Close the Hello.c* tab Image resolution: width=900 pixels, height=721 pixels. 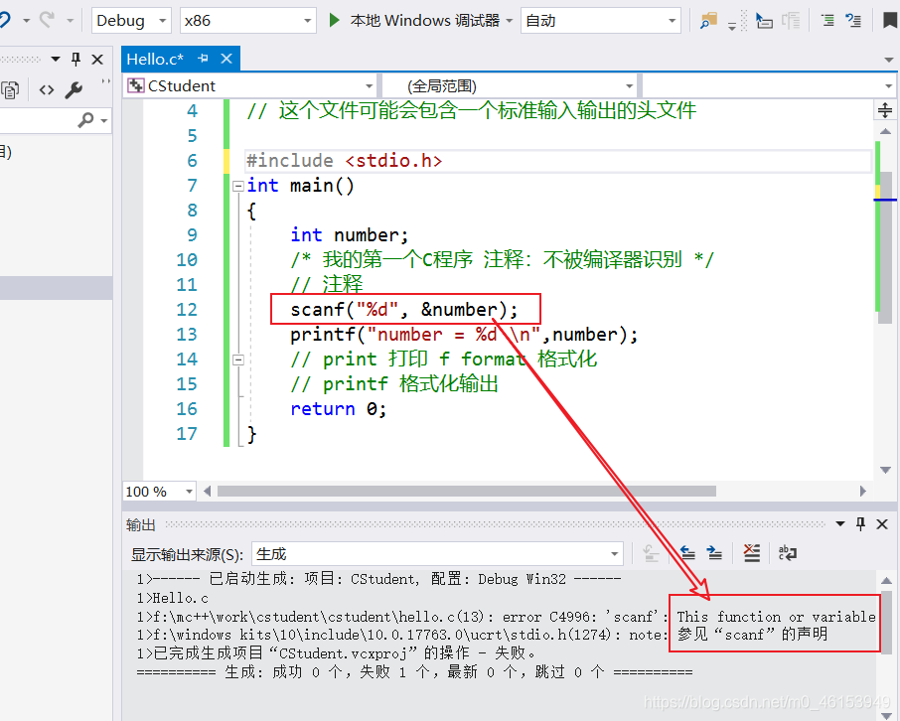pos(226,59)
